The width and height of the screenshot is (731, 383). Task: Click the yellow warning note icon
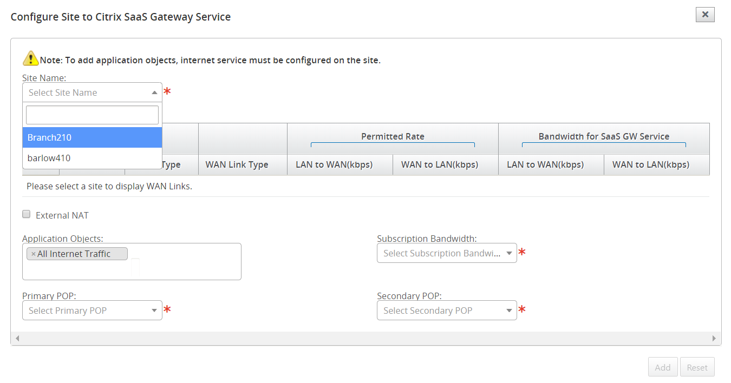pyautogui.click(x=30, y=59)
